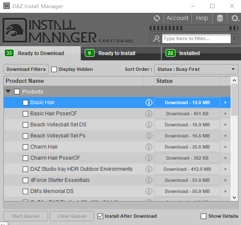Screen dimensions: 241x225
Task: Expand the arrow beside DM's Memorial DS download
Action: (x=226, y=191)
